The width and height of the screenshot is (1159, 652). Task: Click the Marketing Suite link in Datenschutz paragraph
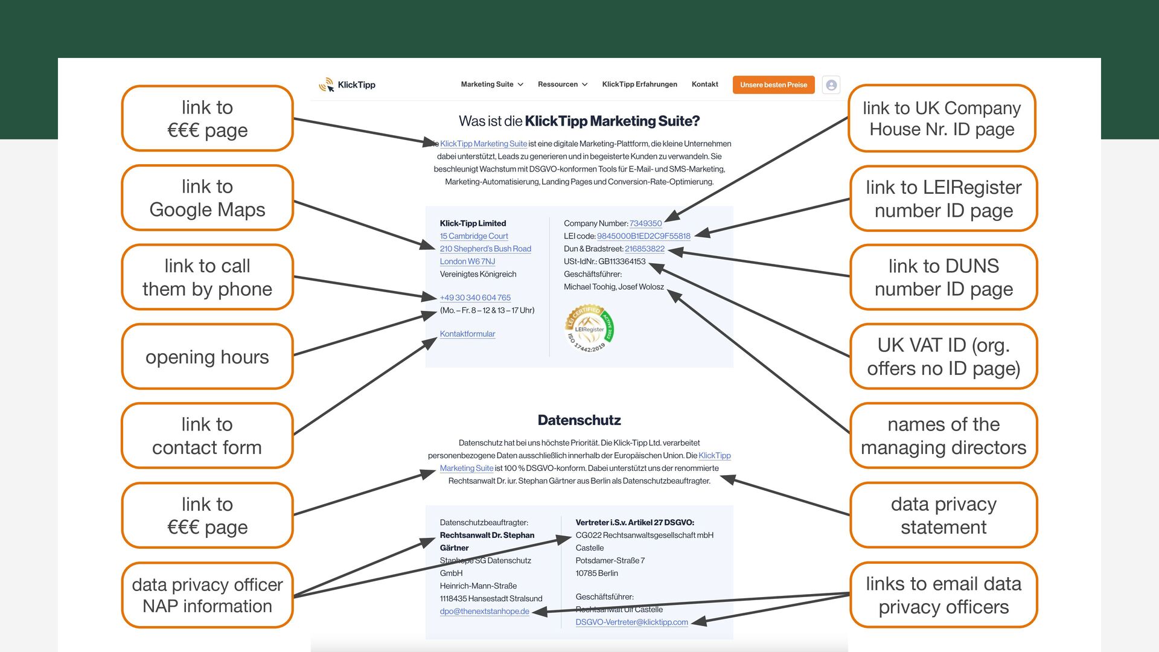(x=467, y=468)
